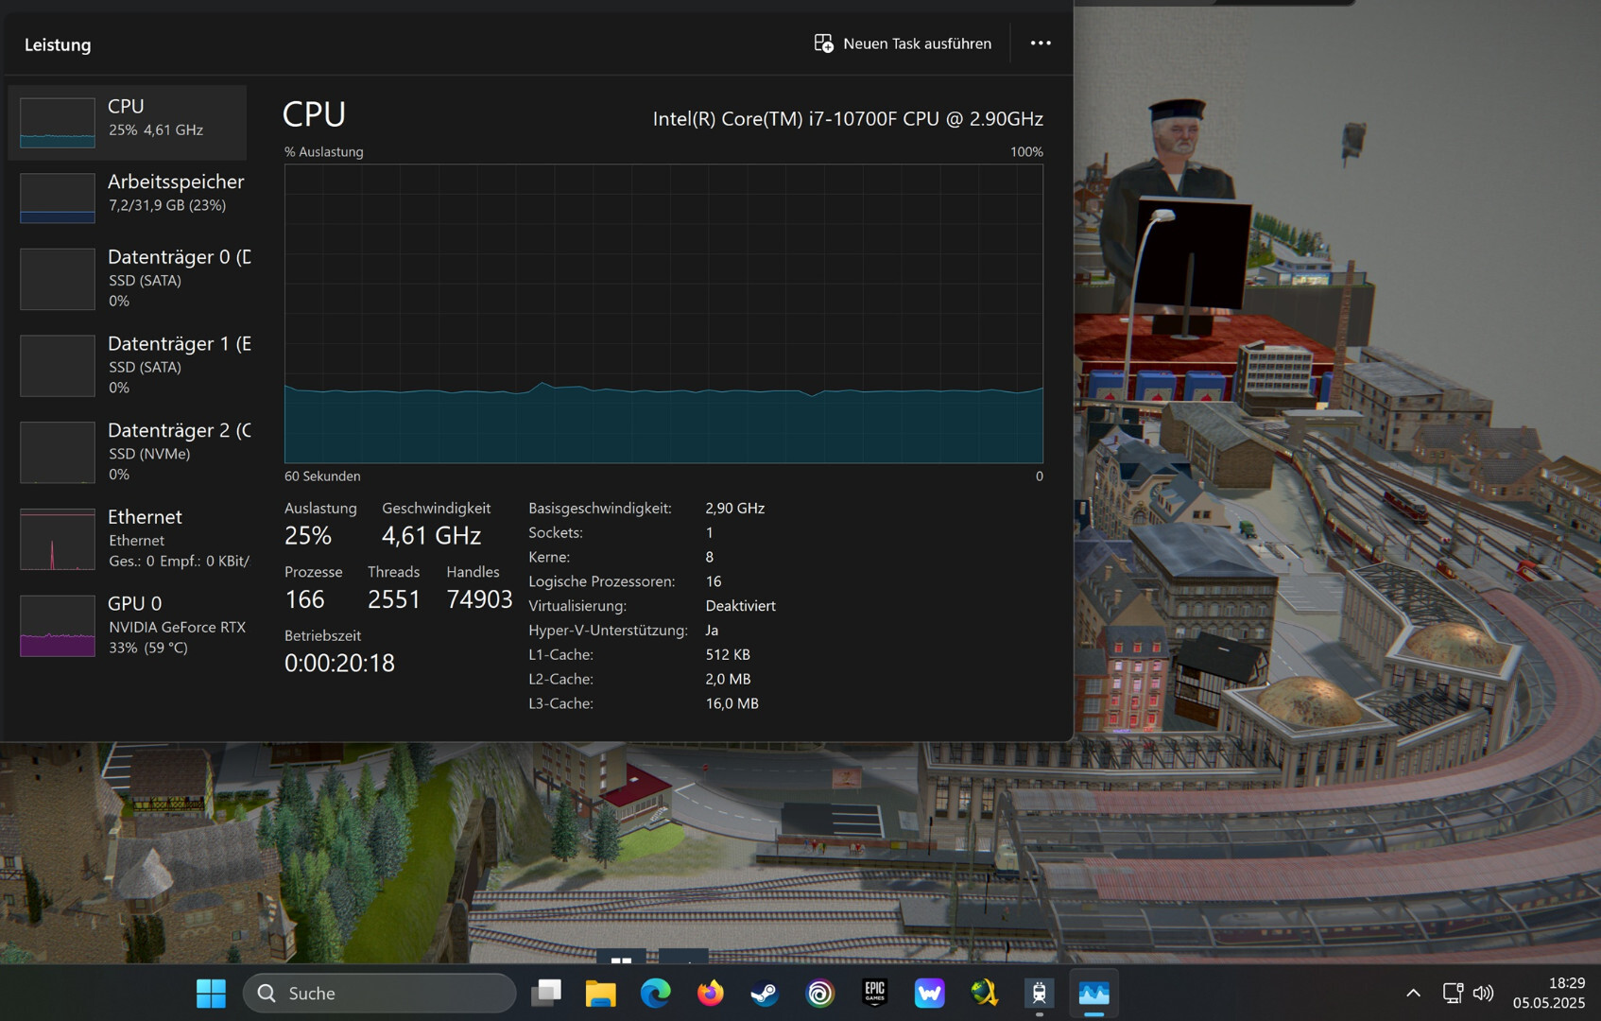Click the Task Manager taskbar icon
The height and width of the screenshot is (1021, 1601).
click(1093, 993)
